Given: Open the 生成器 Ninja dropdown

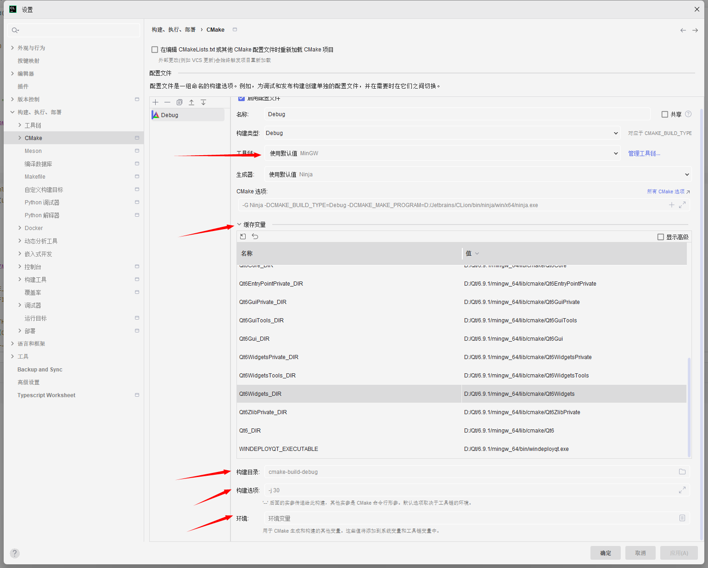Looking at the screenshot, I should click(478, 174).
